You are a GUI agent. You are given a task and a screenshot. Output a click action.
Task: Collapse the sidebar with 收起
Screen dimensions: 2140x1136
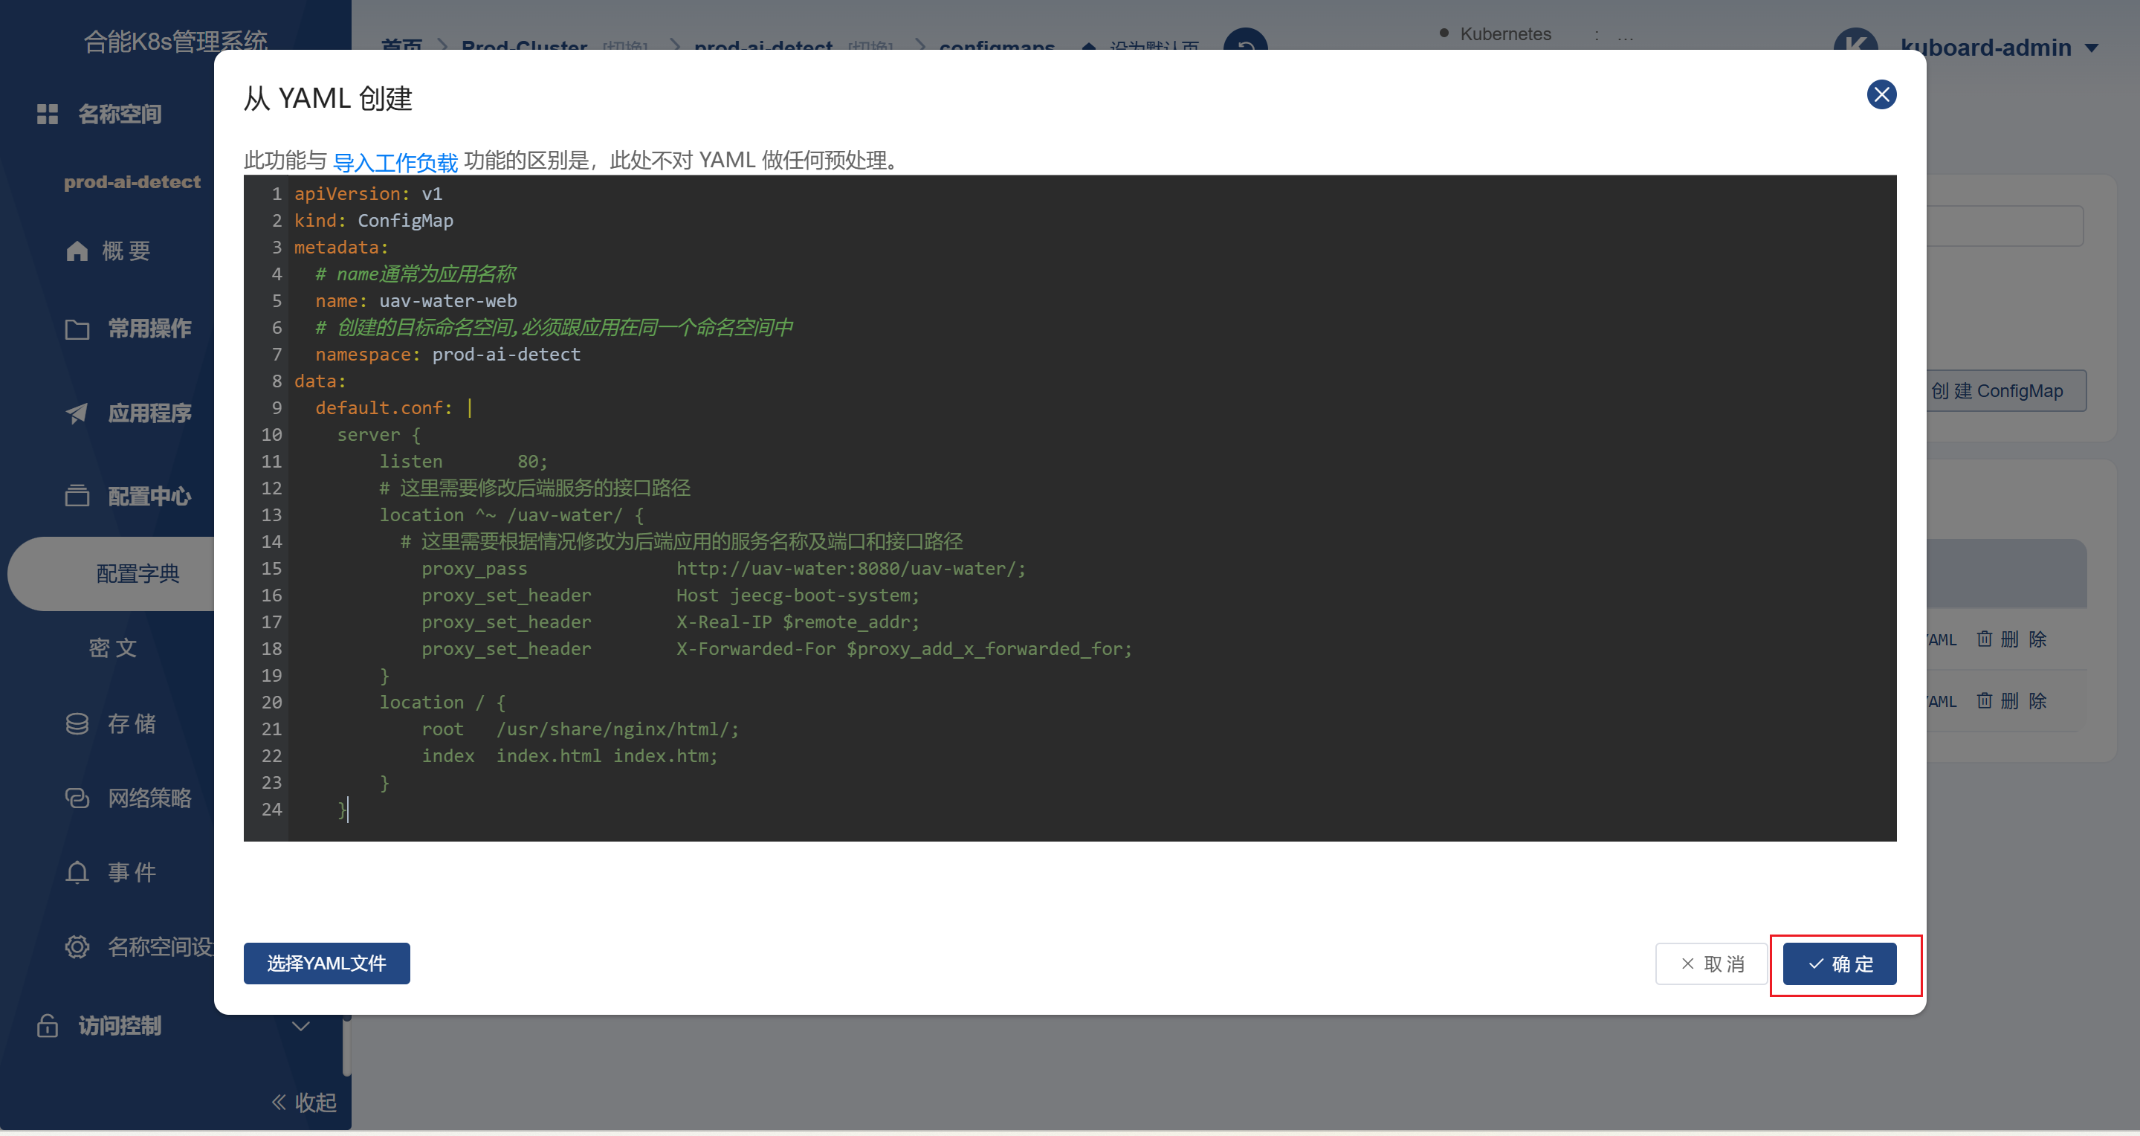[304, 1102]
